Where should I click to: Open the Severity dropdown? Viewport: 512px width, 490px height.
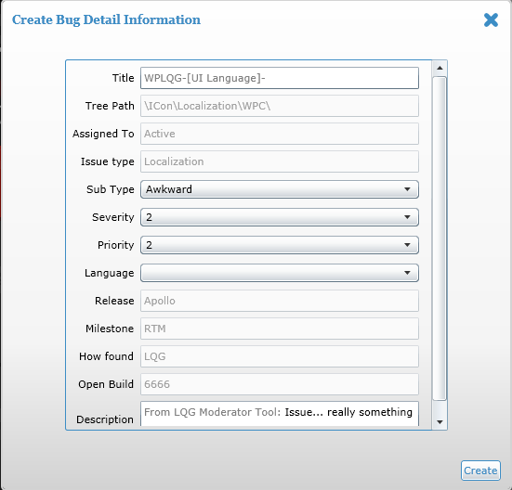point(280,217)
